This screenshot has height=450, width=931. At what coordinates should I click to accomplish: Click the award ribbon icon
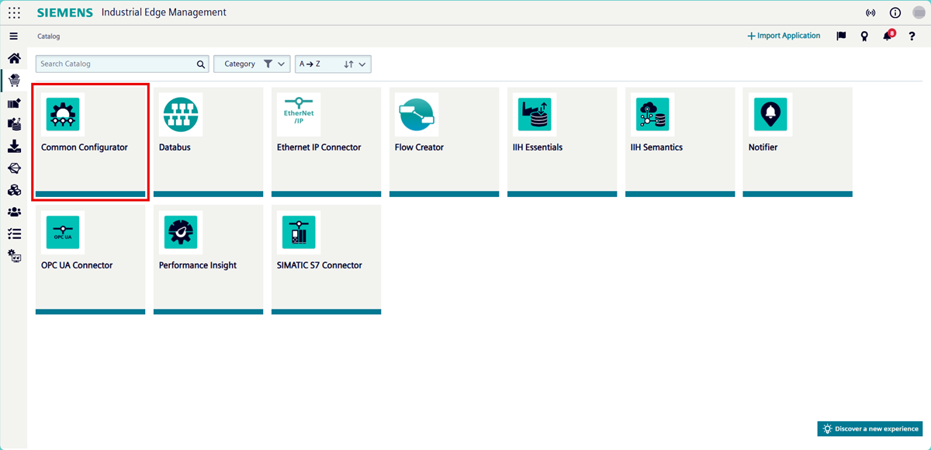pyautogui.click(x=864, y=36)
